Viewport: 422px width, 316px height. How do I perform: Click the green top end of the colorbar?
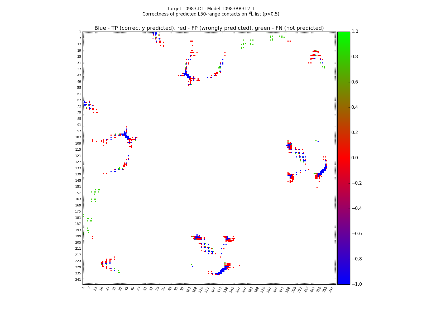[x=344, y=33]
